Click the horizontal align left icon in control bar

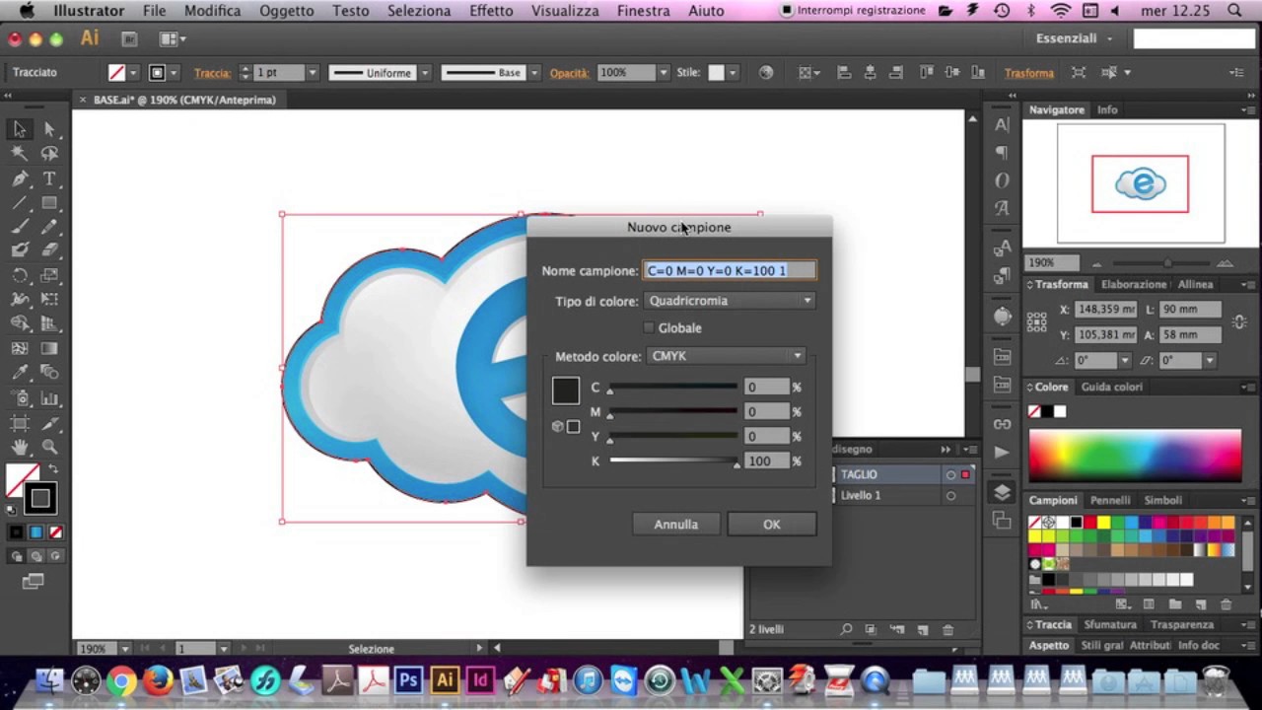pyautogui.click(x=844, y=72)
